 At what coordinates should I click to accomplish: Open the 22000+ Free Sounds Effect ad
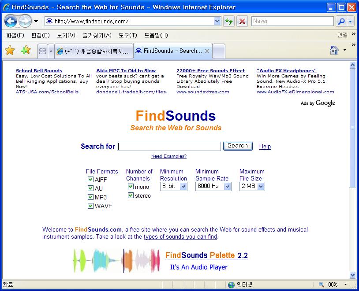pos(211,70)
